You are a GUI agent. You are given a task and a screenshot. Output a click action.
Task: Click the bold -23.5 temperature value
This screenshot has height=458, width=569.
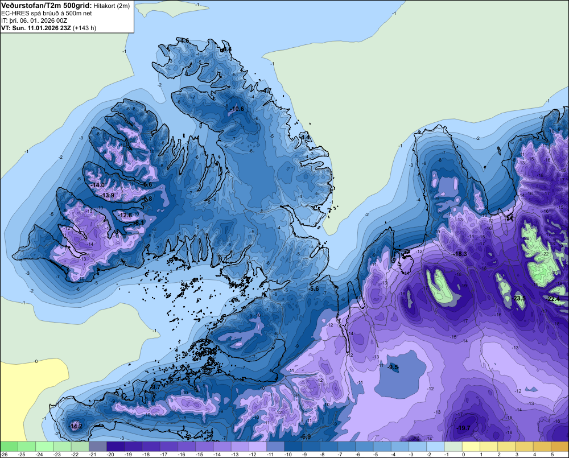[x=519, y=298]
